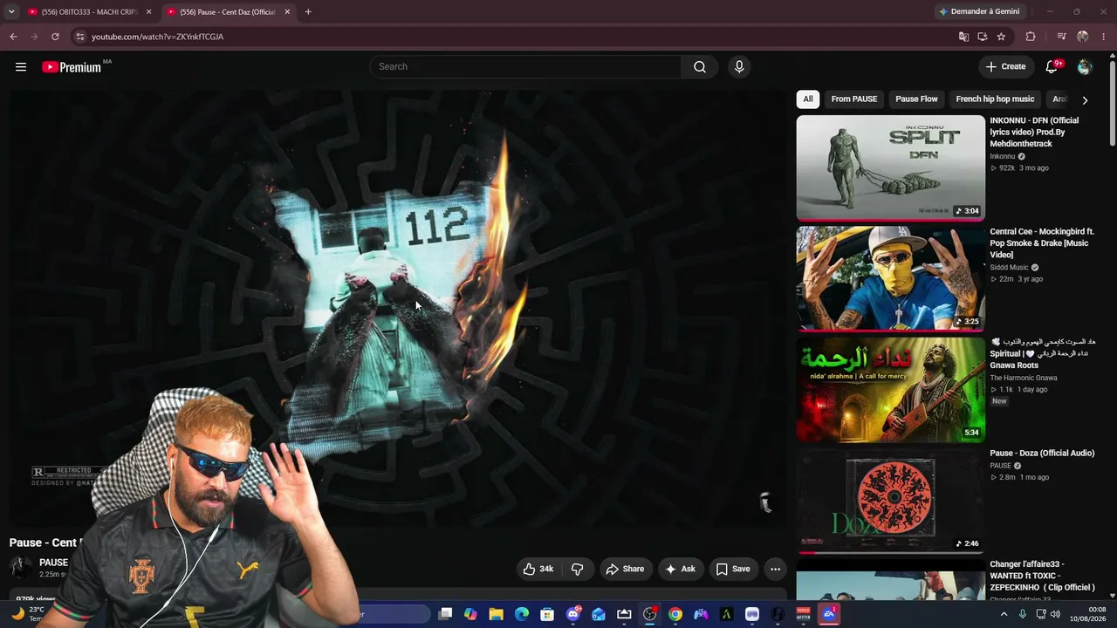Open YouTube notifications bell

[1052, 67]
